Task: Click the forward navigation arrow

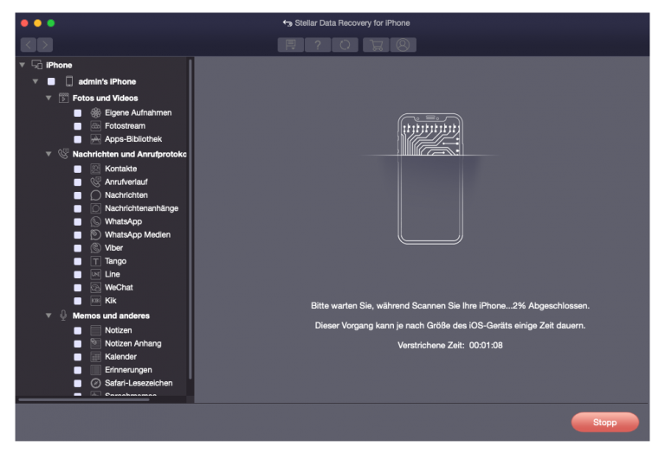Action: [45, 44]
